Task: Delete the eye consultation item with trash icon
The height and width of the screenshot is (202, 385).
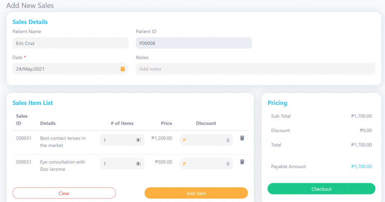Action: click(242, 162)
